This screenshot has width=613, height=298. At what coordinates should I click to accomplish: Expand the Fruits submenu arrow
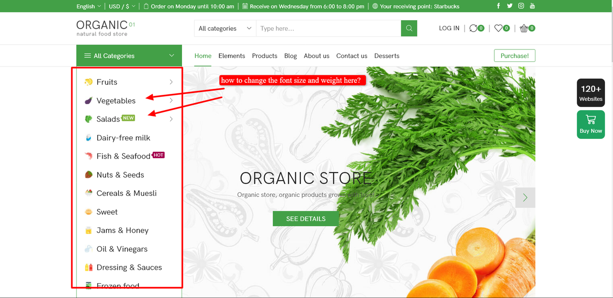171,82
